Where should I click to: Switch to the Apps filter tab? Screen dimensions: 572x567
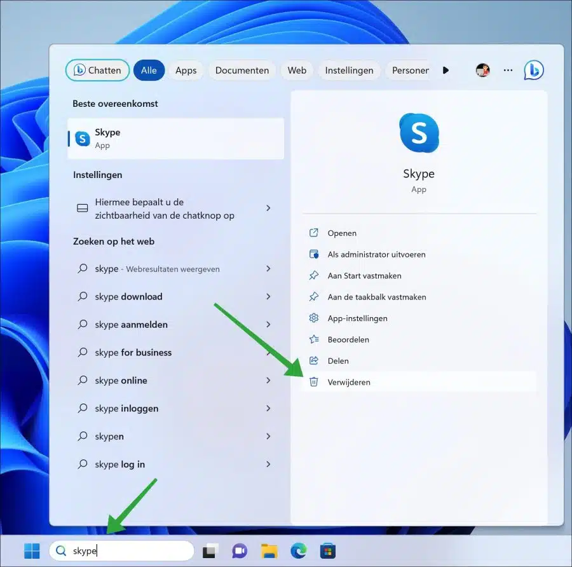(186, 70)
